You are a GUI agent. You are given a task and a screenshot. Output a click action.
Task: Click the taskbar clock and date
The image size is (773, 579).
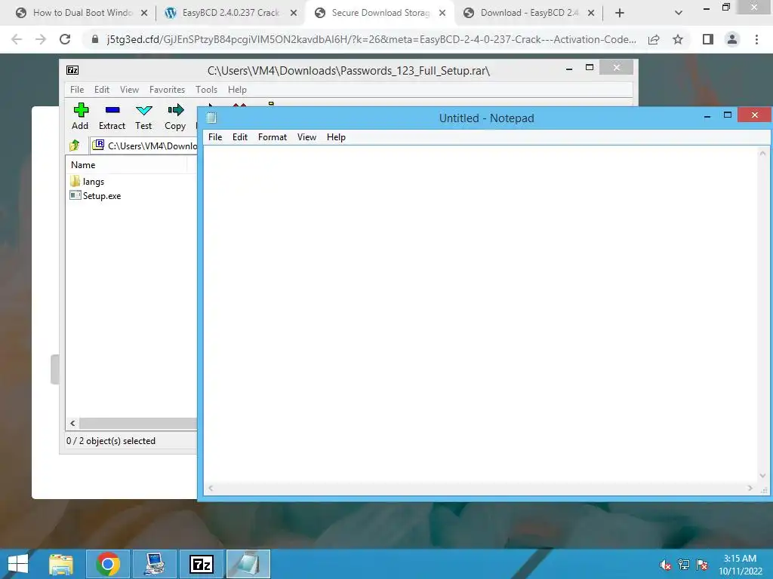[740, 565]
